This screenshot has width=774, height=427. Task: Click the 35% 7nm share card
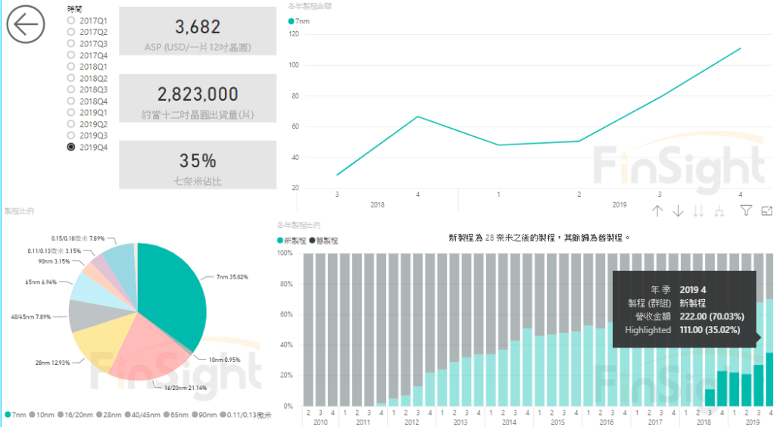coord(198,167)
